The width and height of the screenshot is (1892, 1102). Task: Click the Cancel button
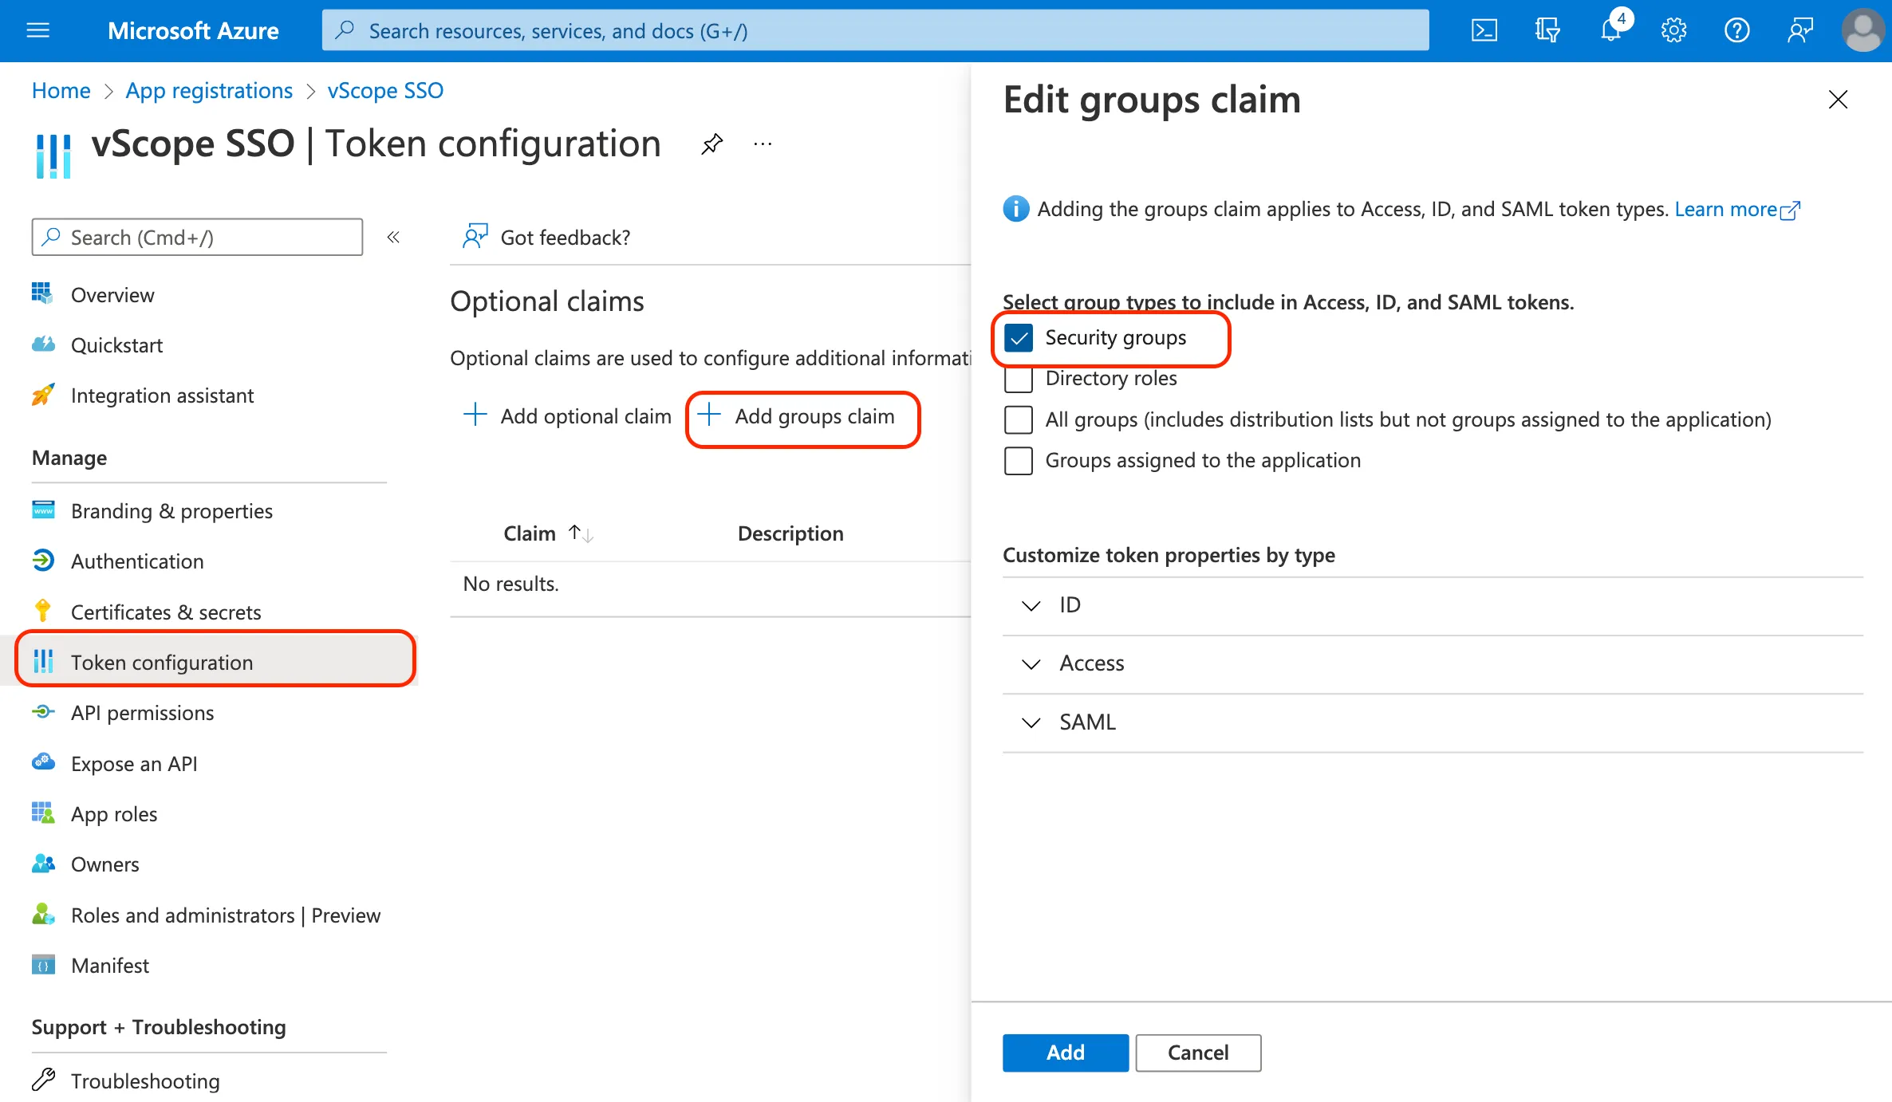click(1198, 1052)
